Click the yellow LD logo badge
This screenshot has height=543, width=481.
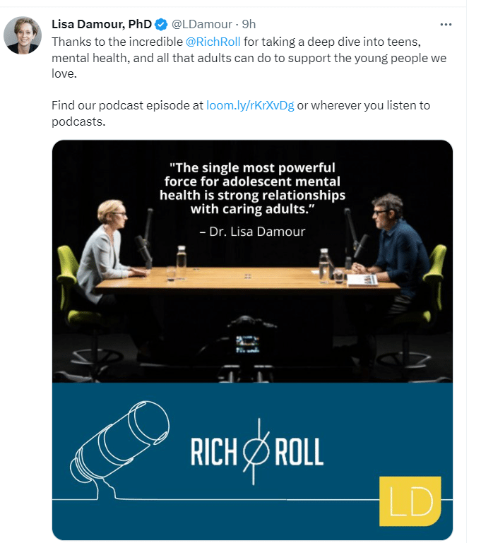(410, 501)
